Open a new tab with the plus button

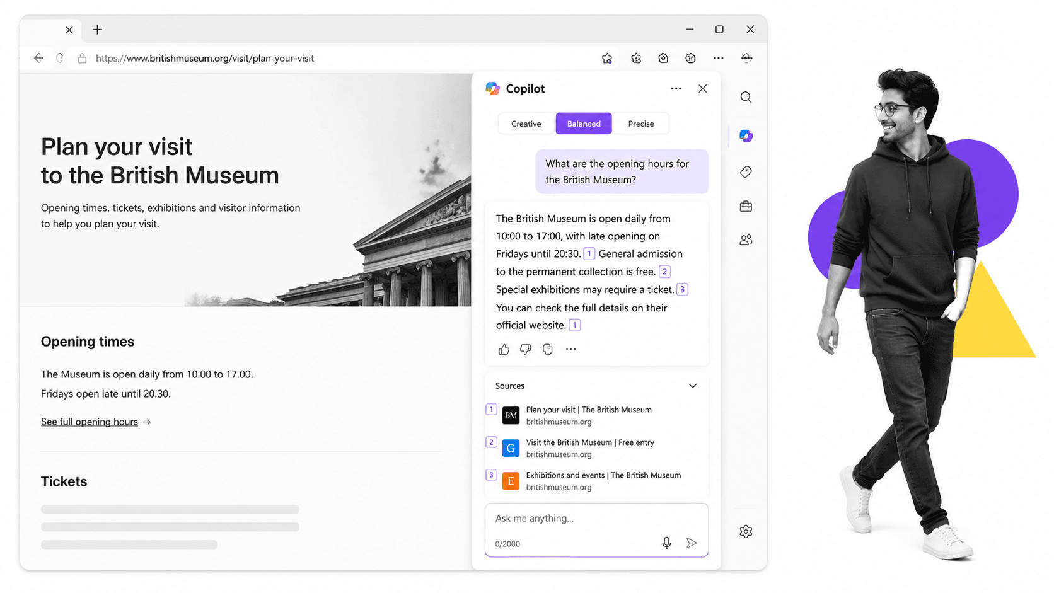click(97, 30)
